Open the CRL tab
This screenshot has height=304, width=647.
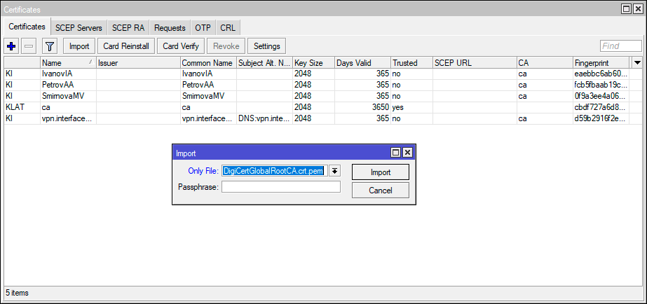coord(228,28)
